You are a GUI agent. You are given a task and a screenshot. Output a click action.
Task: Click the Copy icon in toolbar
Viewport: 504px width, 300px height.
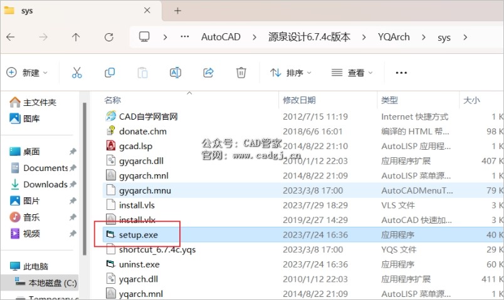click(x=110, y=73)
